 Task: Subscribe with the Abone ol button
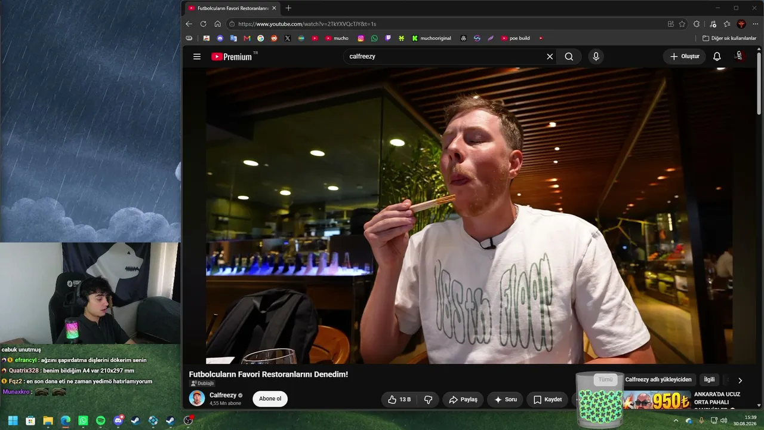(270, 399)
